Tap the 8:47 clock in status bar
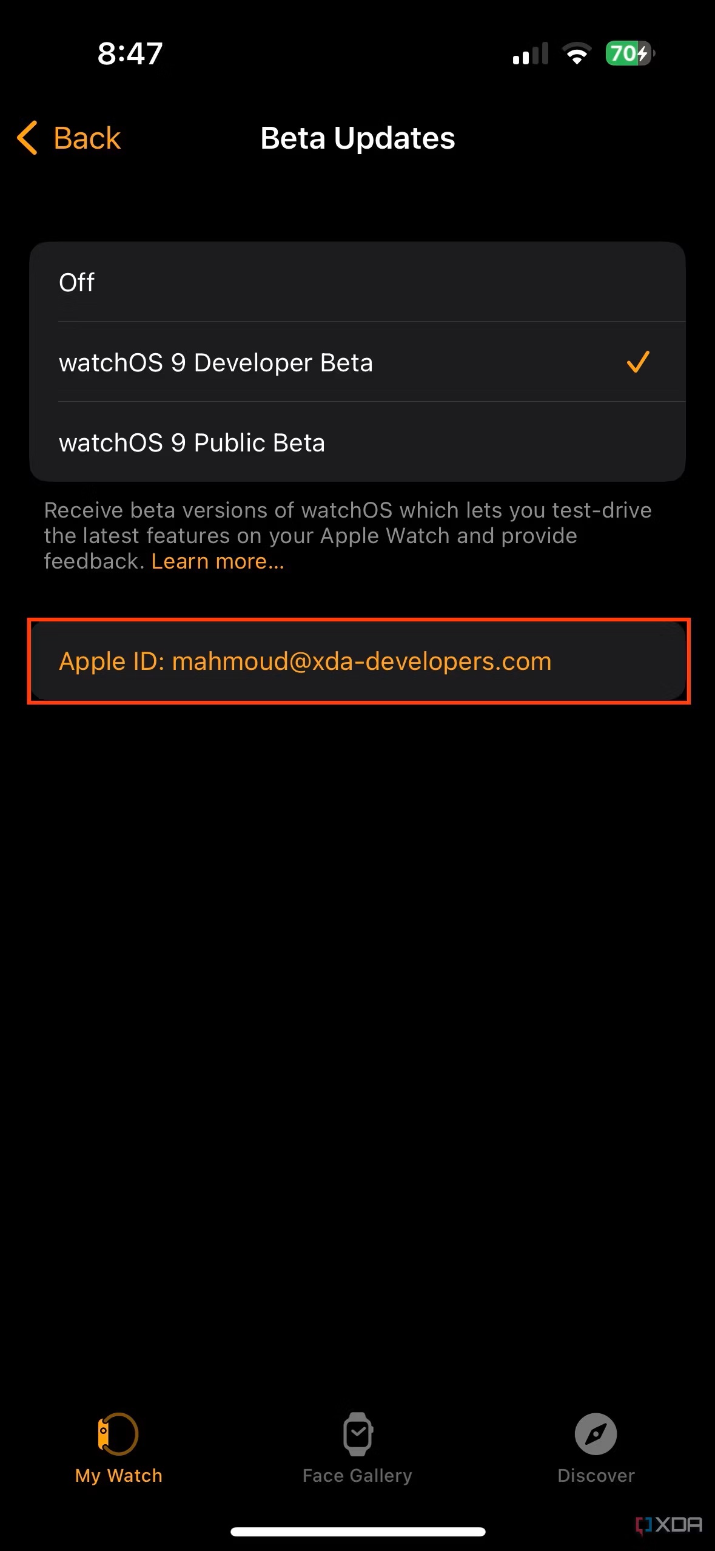Screen dimensions: 715x1551 coord(130,53)
